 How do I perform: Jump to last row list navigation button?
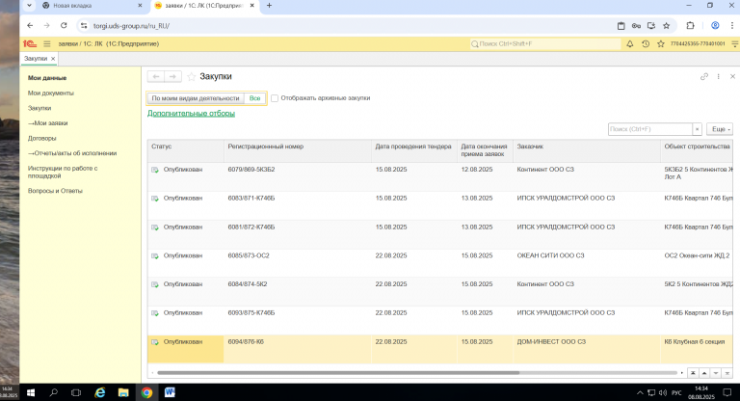(x=727, y=373)
